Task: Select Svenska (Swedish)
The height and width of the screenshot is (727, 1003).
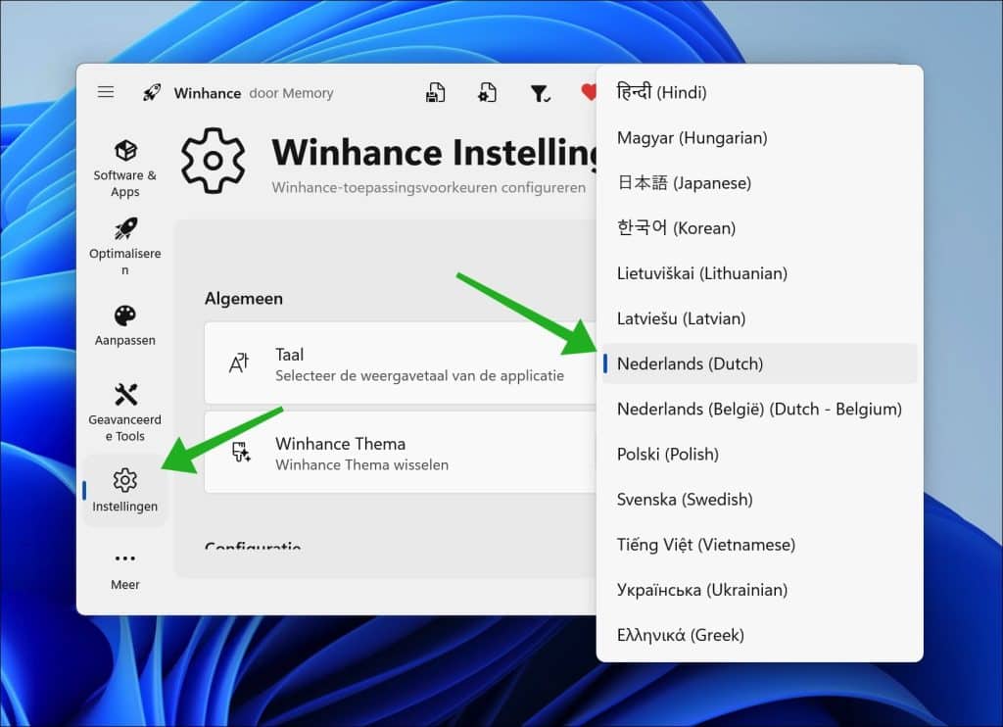Action: point(759,499)
